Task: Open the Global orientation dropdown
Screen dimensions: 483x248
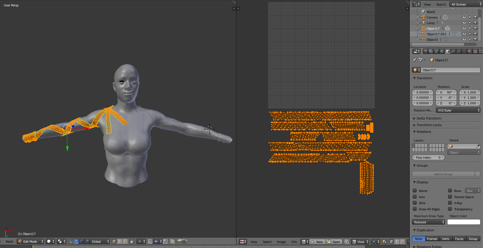Action: (x=100, y=241)
